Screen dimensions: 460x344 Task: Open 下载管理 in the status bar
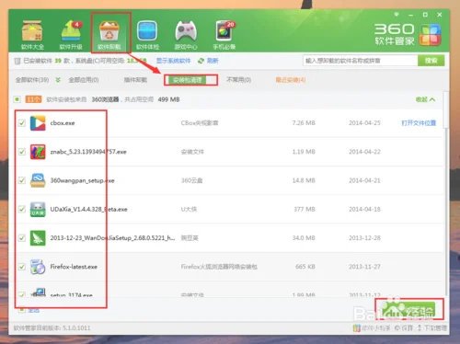pyautogui.click(x=431, y=328)
